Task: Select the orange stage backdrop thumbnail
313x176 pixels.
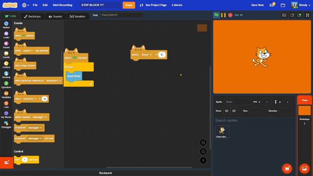Action: click(x=304, y=110)
